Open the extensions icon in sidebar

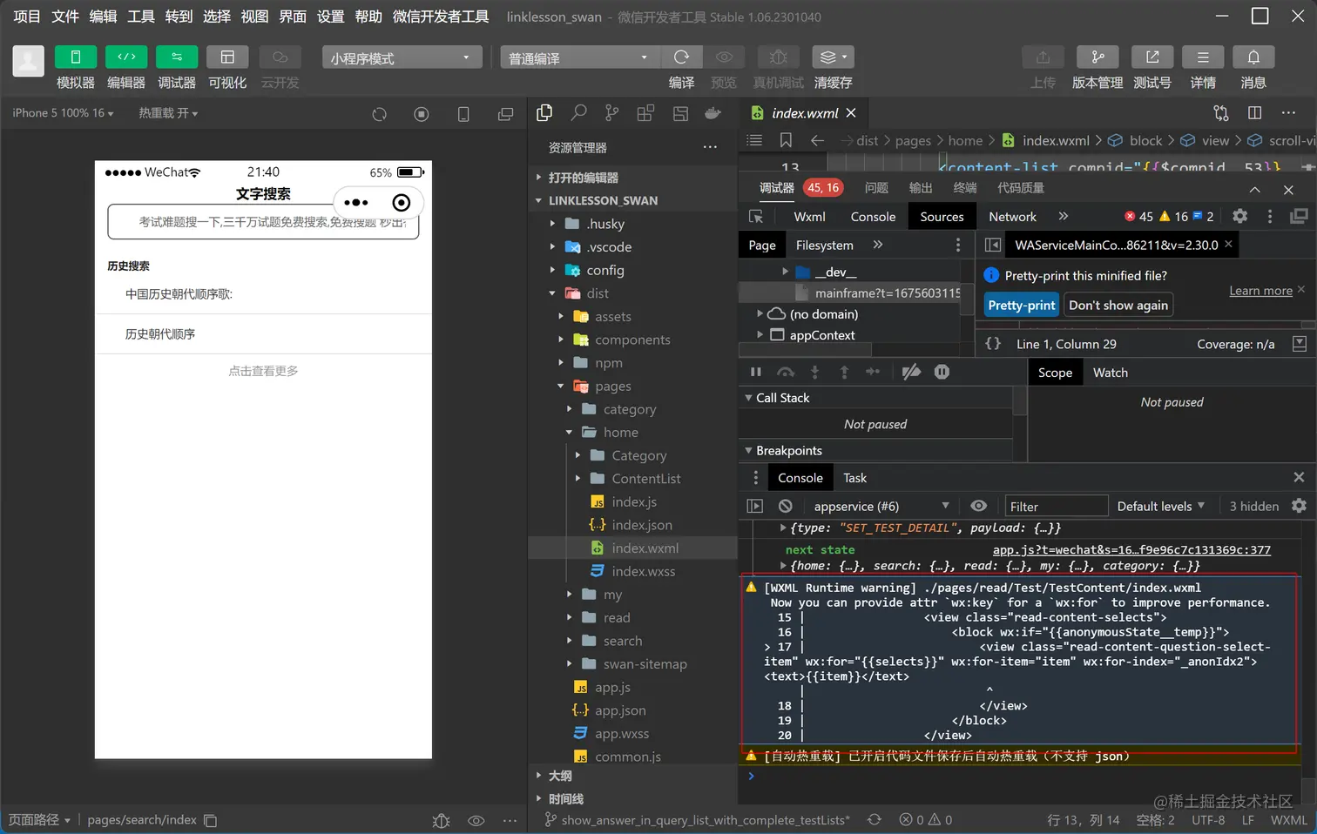[x=645, y=113]
